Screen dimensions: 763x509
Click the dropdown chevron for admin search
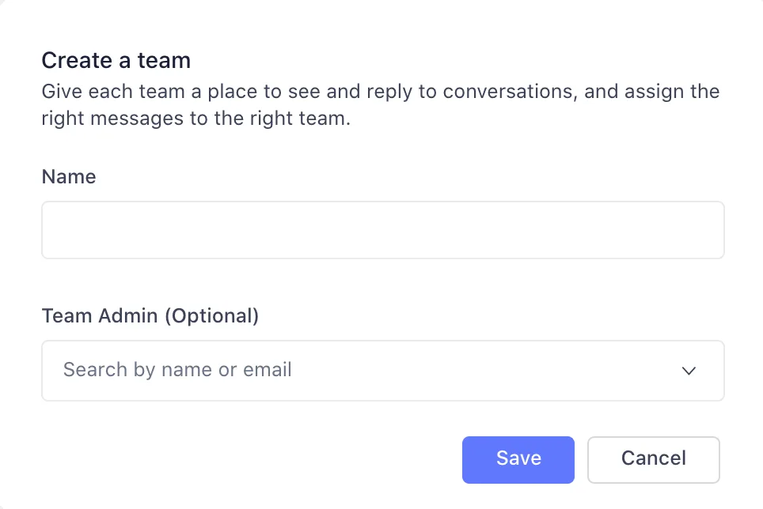tap(689, 371)
